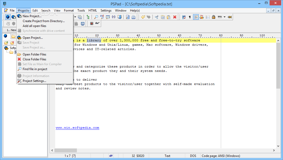The width and height of the screenshot is (283, 160).
Task: Select Open Folder Files
Action: click(45, 54)
